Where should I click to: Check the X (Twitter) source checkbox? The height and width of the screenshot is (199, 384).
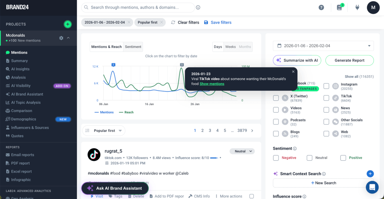point(276,98)
